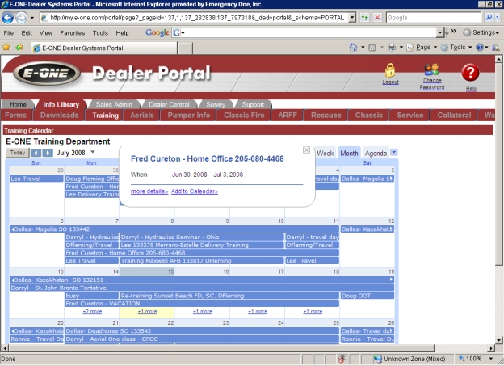Click the Unknown Zone security icon
This screenshot has height=366, width=504.
(377, 359)
